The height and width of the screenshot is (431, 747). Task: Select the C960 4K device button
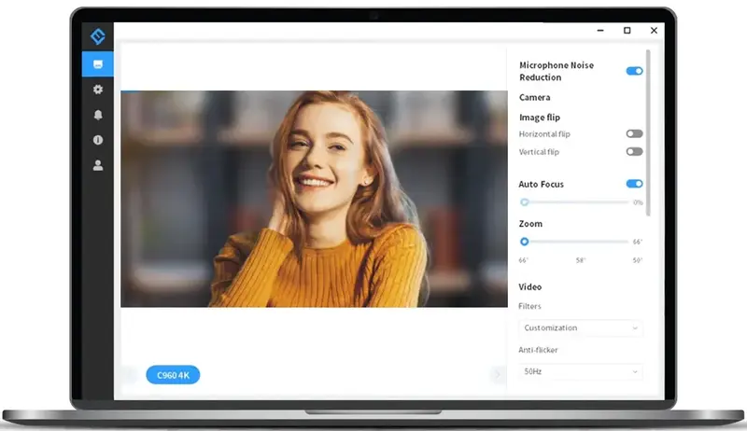click(x=173, y=375)
